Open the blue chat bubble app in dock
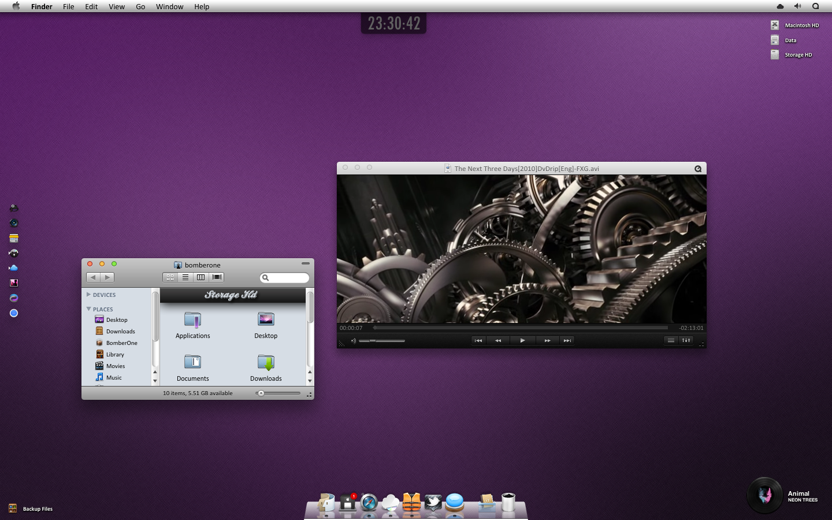832x520 pixels. [x=455, y=503]
